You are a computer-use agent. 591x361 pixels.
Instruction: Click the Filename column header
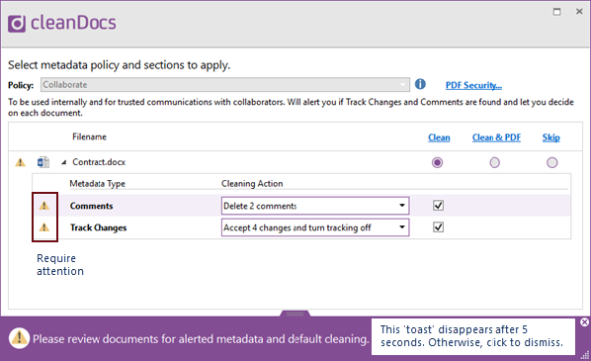(89, 136)
